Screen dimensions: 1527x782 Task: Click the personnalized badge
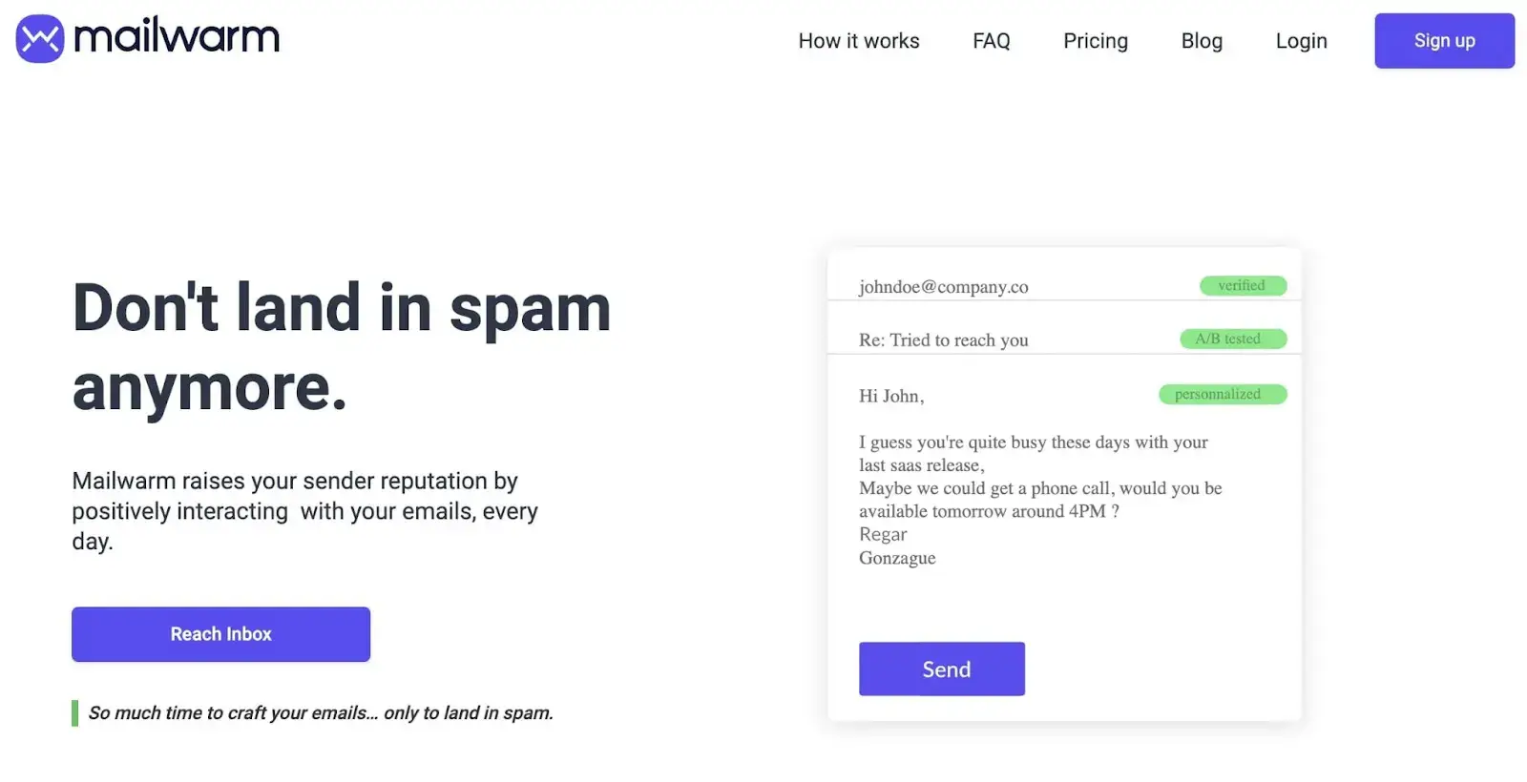point(1222,395)
